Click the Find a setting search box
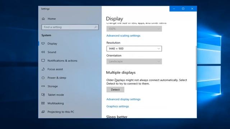The image size is (230, 129). pos(70,27)
